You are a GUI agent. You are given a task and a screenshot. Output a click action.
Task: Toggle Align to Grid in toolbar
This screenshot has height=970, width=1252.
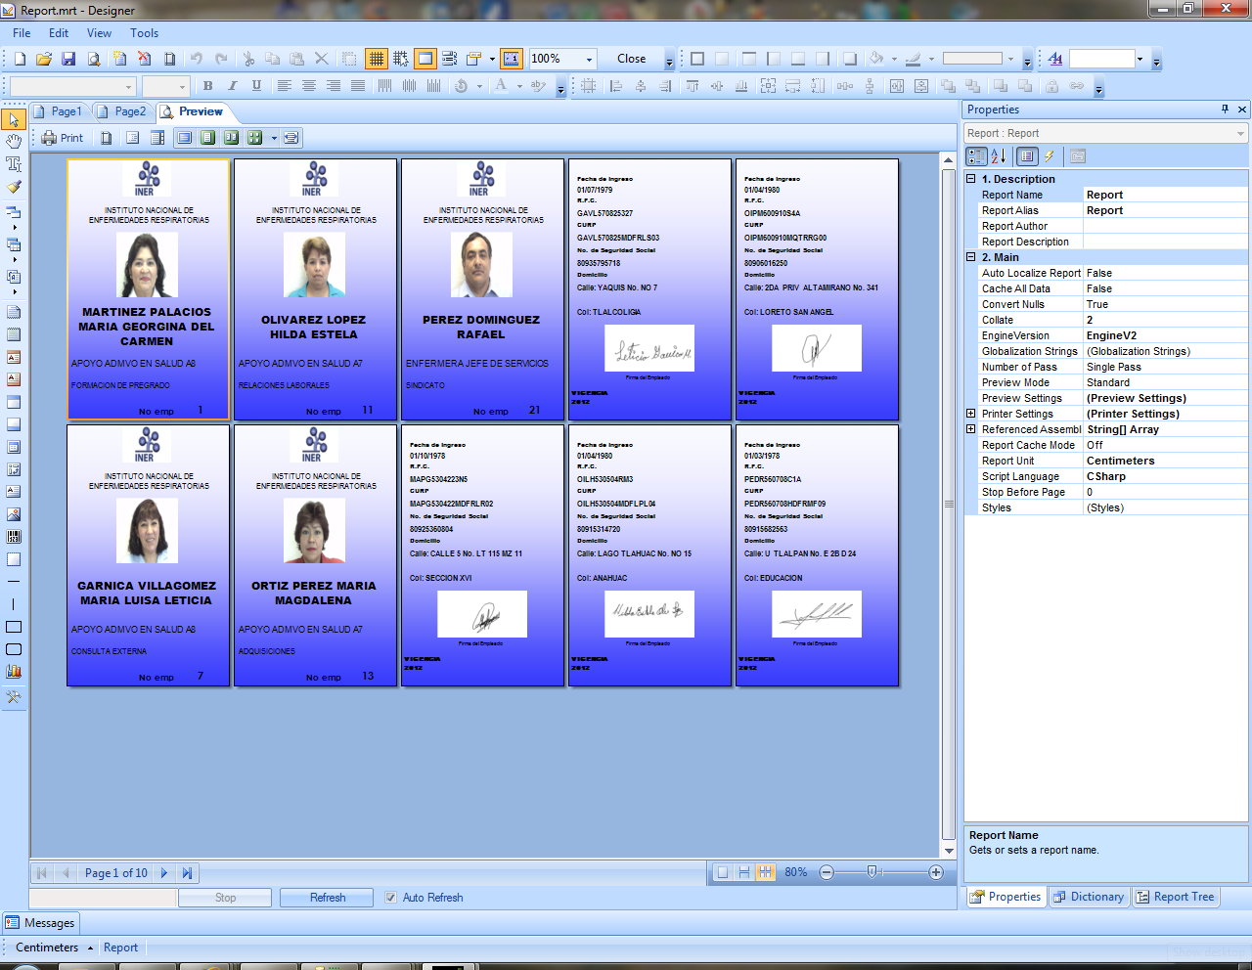click(401, 59)
